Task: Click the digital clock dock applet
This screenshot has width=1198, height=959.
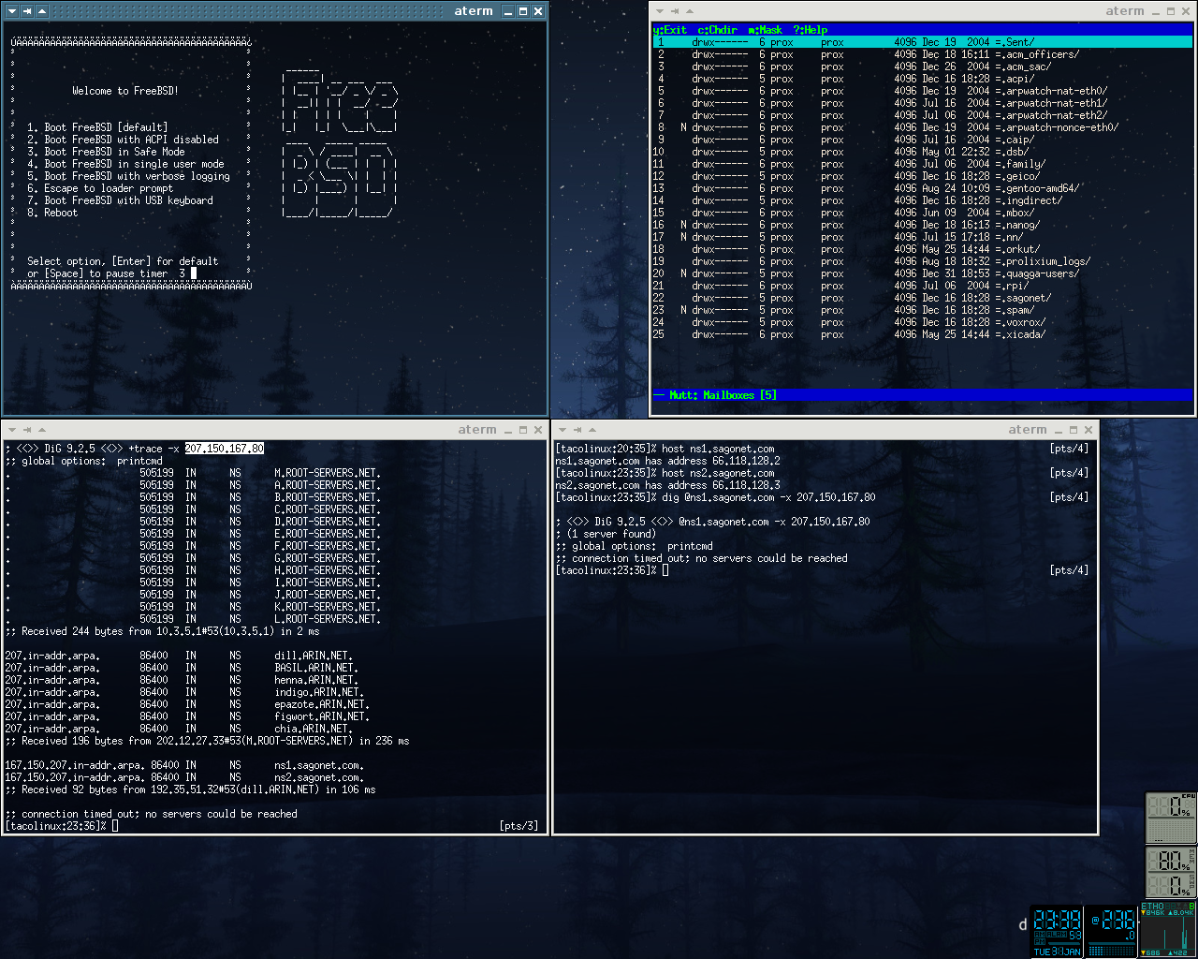Action: [x=1058, y=931]
